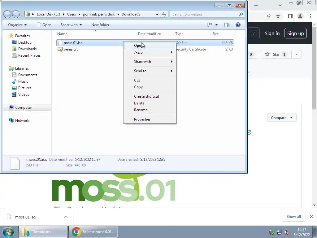Click the Chrome share page icon

click(x=268, y=16)
